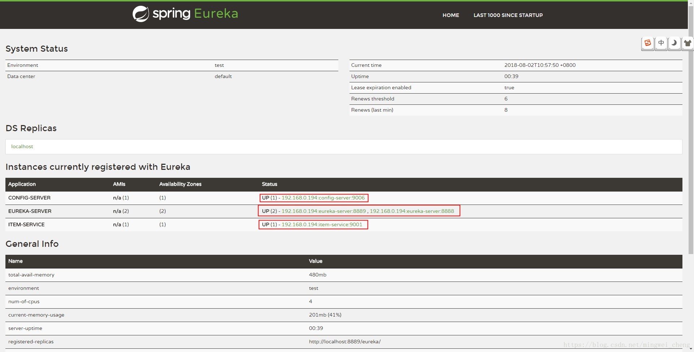Click the Sogou S input method icon

[x=648, y=43]
